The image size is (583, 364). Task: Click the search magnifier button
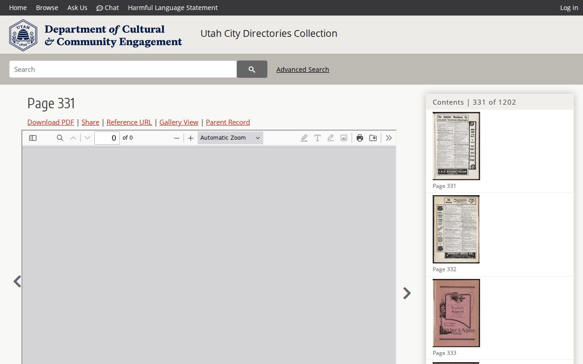pos(252,69)
